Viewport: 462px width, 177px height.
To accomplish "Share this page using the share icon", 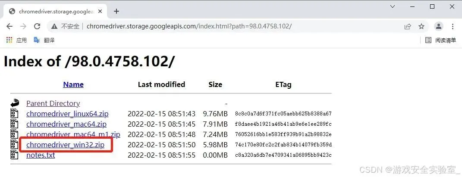I will coord(408,26).
